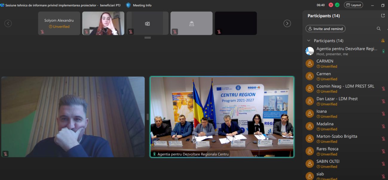Toggle mute for Cosmin Neag participant
388x180 pixels.
(x=383, y=89)
